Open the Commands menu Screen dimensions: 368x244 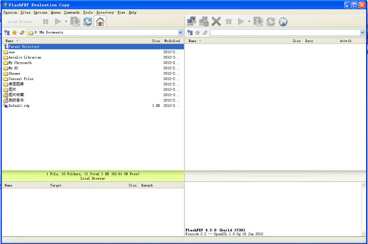(72, 13)
